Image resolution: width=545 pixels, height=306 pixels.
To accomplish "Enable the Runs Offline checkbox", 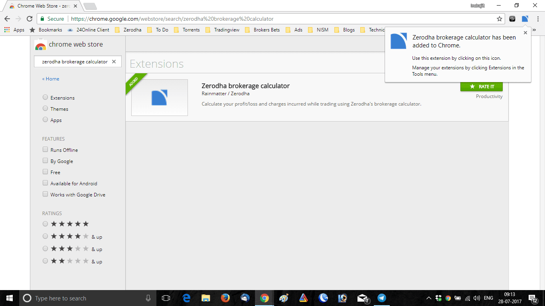I will pyautogui.click(x=45, y=150).
